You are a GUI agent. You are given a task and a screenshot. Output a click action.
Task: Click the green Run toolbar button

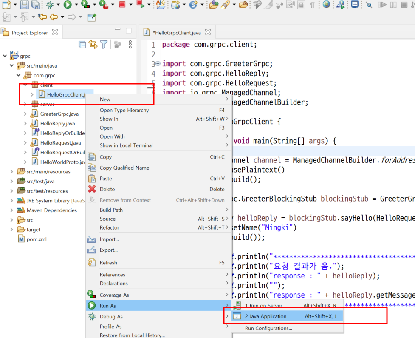click(68, 5)
